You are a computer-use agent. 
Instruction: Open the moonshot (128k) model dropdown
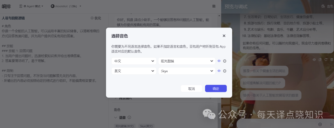pyautogui.click(x=66, y=6)
